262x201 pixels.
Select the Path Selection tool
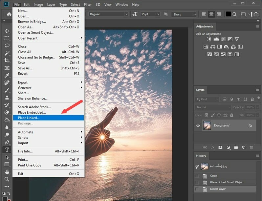[x=7, y=157]
